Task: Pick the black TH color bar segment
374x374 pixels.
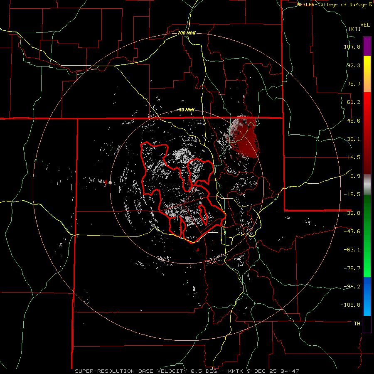Action: click(x=367, y=324)
